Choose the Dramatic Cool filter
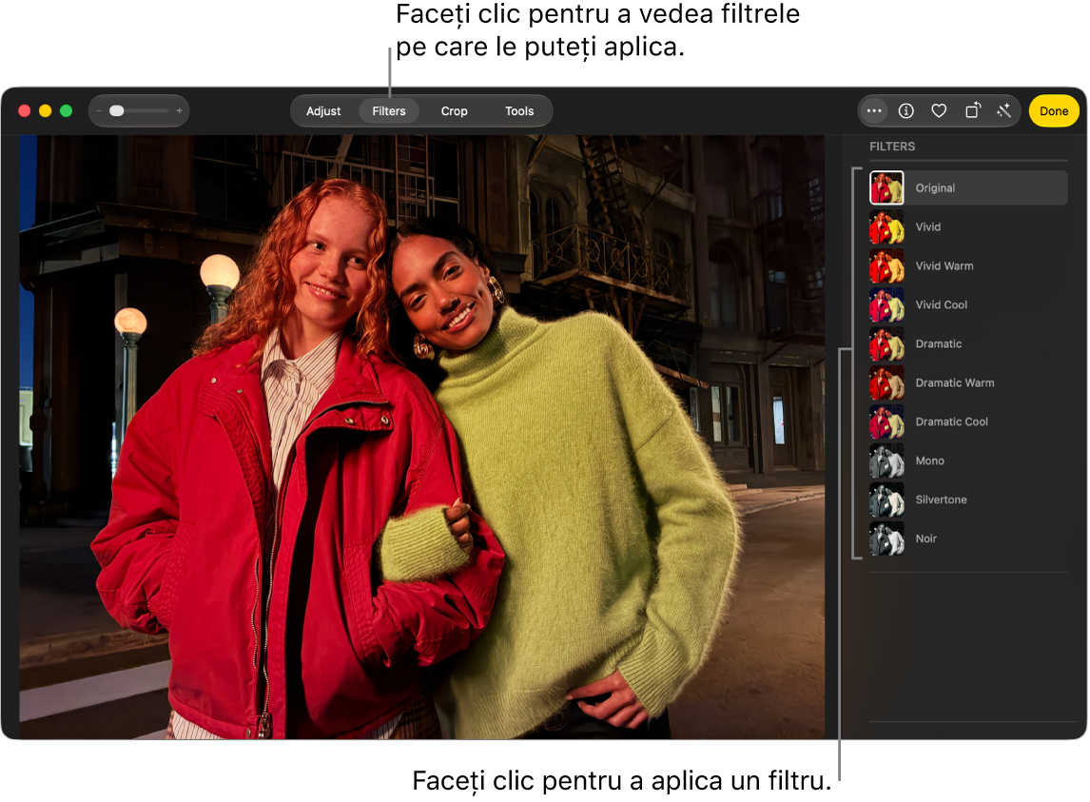This screenshot has width=1090, height=802. click(x=967, y=421)
